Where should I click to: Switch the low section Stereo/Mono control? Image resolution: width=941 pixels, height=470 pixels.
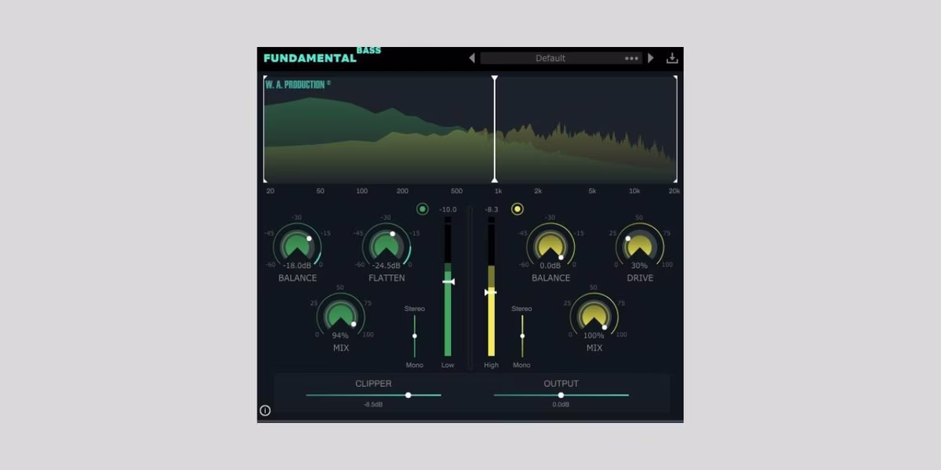pyautogui.click(x=414, y=337)
